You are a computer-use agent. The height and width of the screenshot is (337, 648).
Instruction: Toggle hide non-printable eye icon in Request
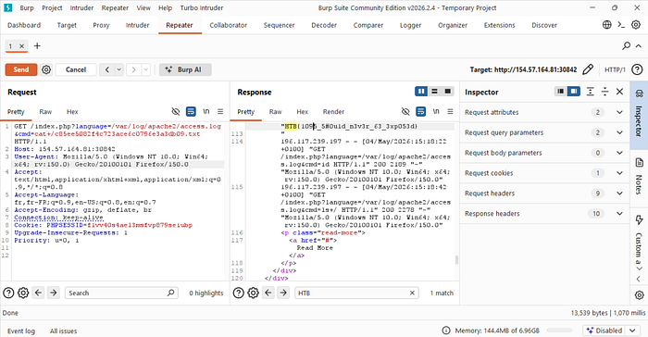tap(176, 111)
